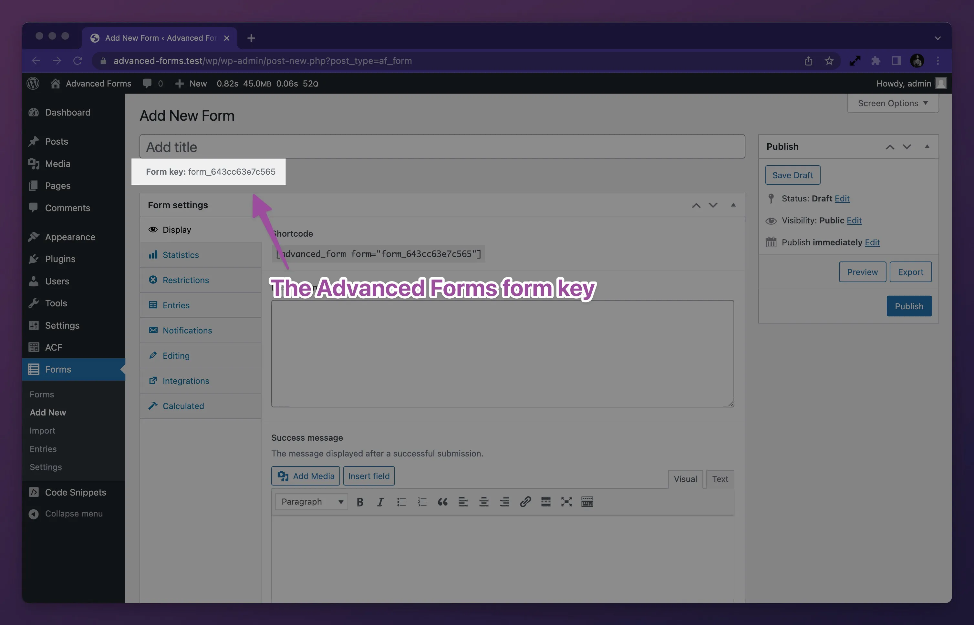Move Form settings box down
The width and height of the screenshot is (974, 625).
(713, 205)
